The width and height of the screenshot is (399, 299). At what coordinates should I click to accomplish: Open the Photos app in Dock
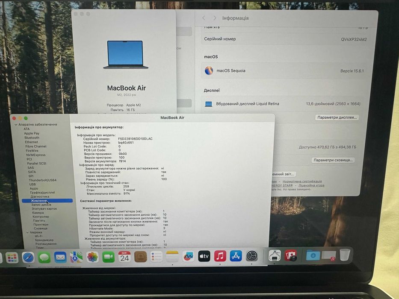pos(92,257)
